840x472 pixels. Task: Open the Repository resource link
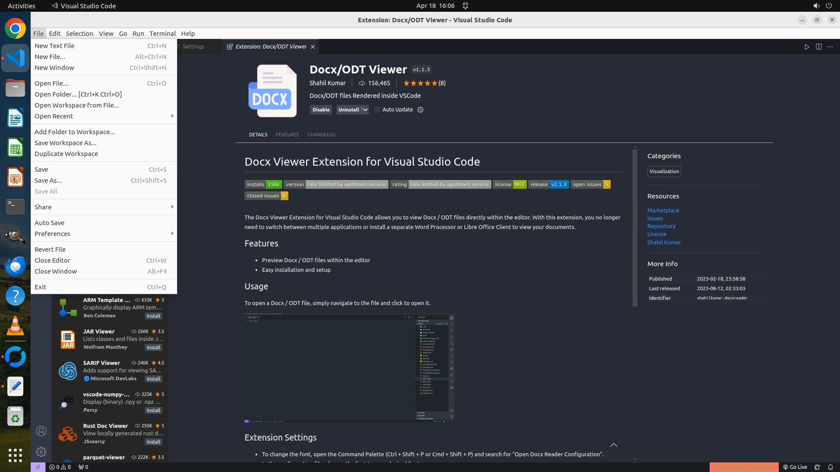(x=661, y=226)
